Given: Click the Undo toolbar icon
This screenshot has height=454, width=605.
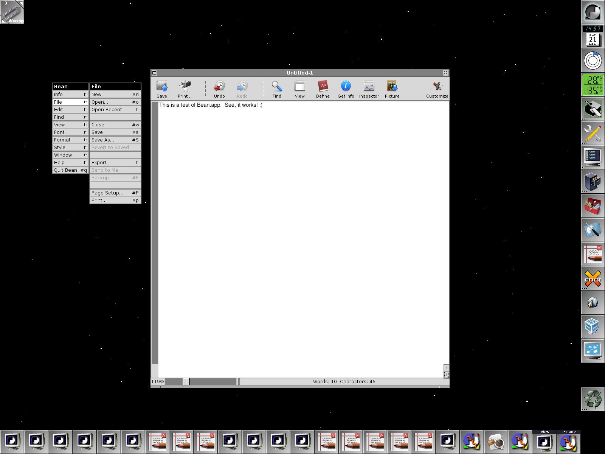Looking at the screenshot, I should tap(219, 89).
